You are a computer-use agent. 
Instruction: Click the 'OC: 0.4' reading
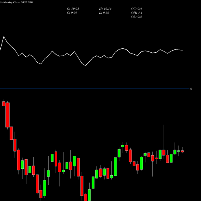point(136,9)
